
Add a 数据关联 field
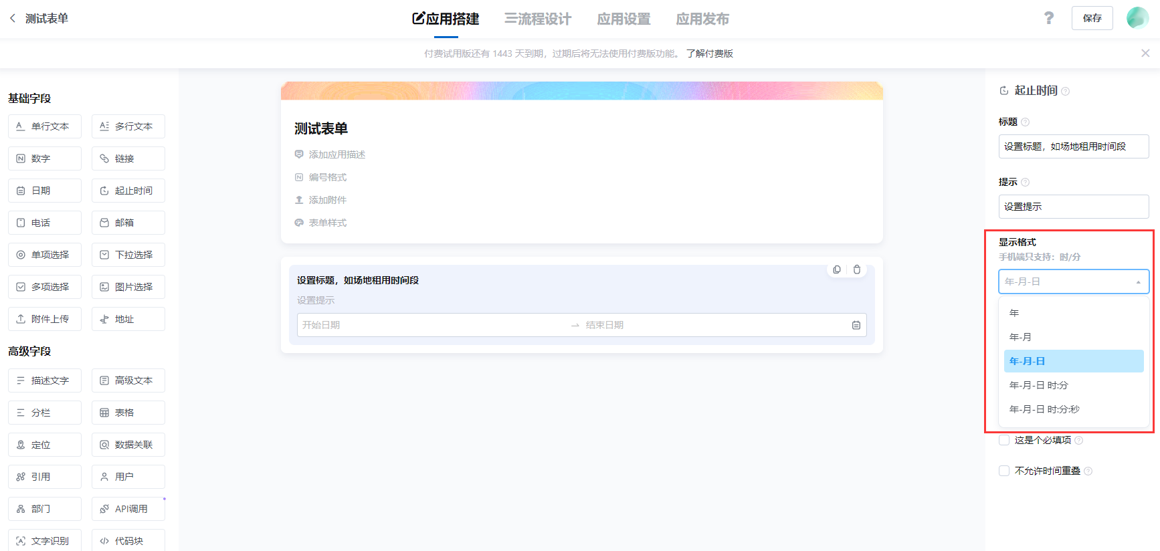coord(128,445)
